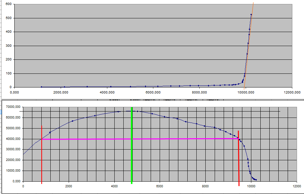Select the topmost data point in upper chart
Image resolution: width=304 pixels, height=194 pixels.
click(251, 14)
